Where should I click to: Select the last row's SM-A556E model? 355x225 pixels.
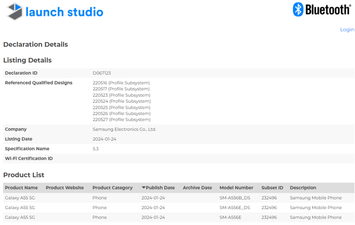[x=230, y=217]
